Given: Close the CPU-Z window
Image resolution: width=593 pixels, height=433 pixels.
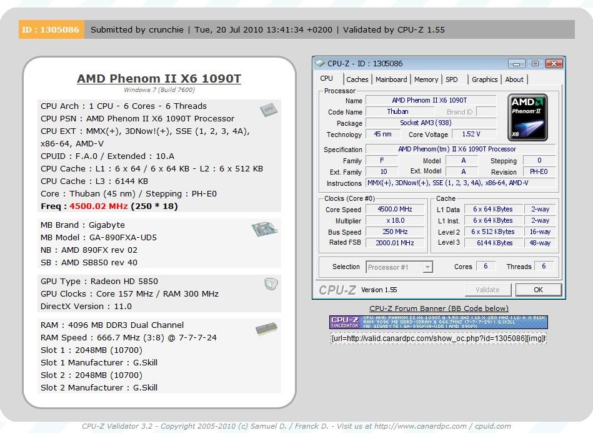Looking at the screenshot, I should tap(554, 64).
